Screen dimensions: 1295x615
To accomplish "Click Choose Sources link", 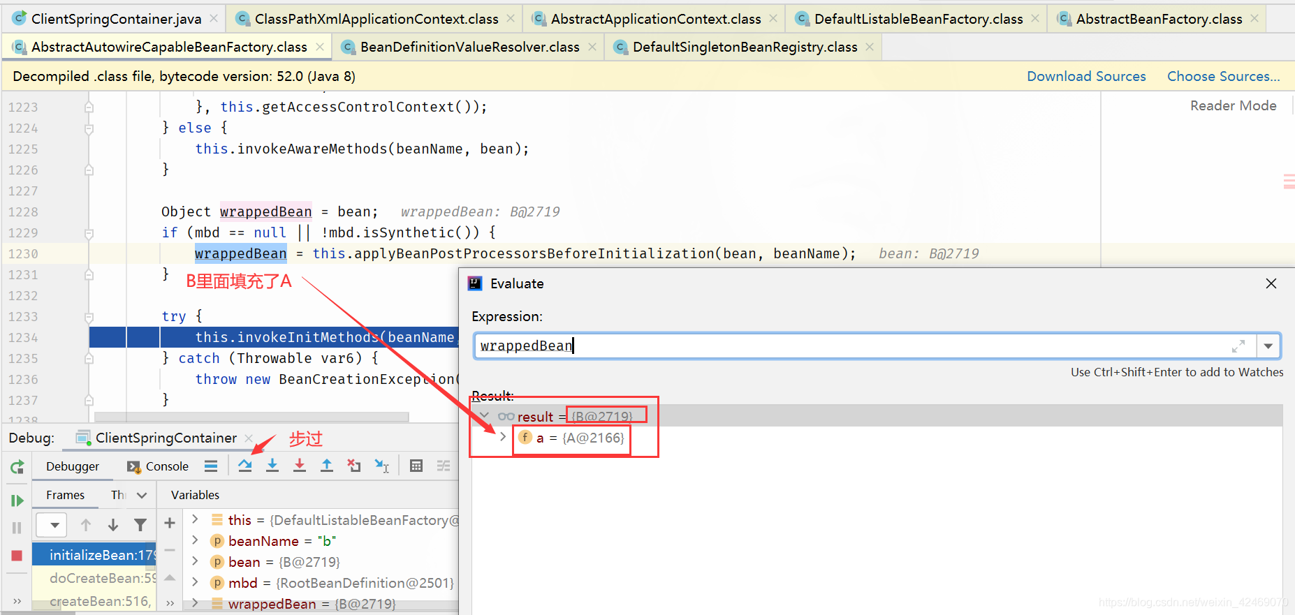I will 1224,76.
